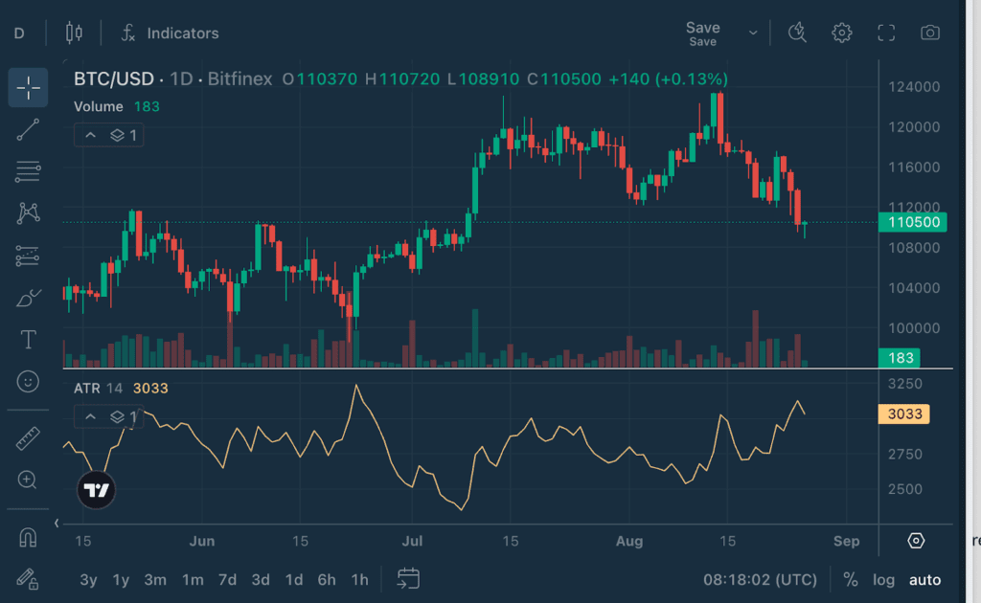Toggle magnet snapping mode
The width and height of the screenshot is (981, 603).
[x=29, y=538]
